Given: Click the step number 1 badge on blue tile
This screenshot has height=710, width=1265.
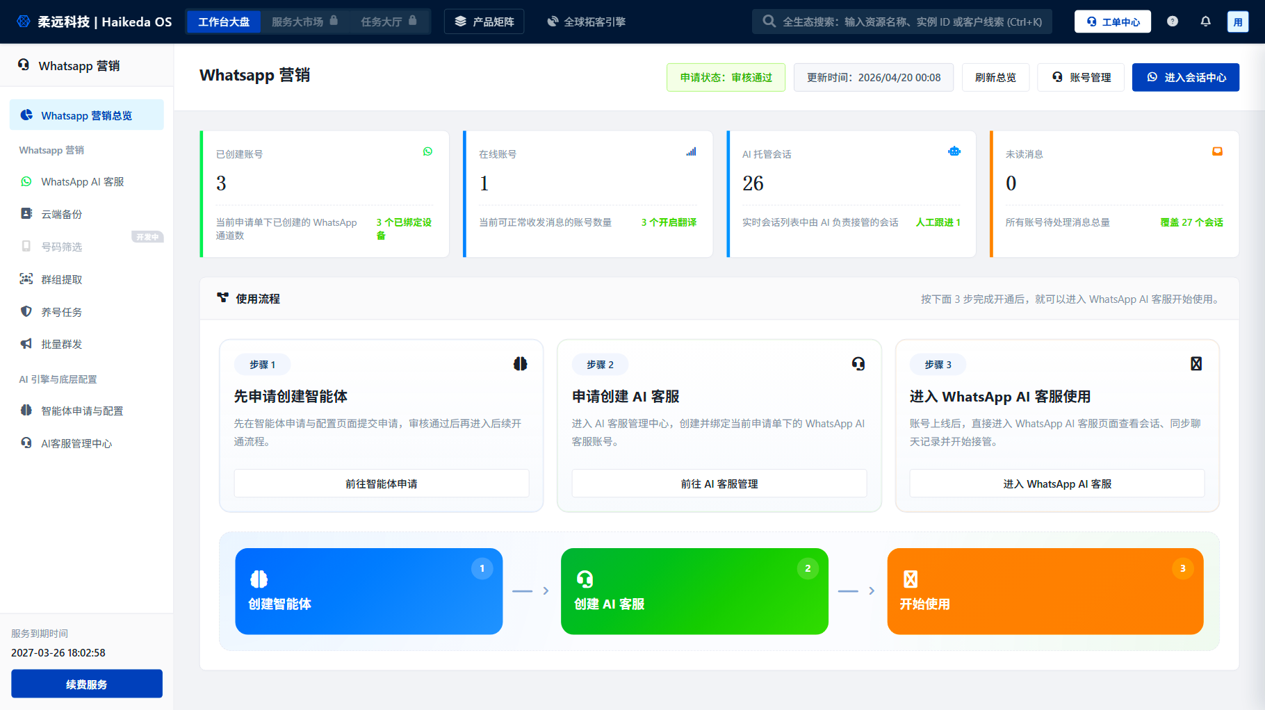Looking at the screenshot, I should pos(482,568).
